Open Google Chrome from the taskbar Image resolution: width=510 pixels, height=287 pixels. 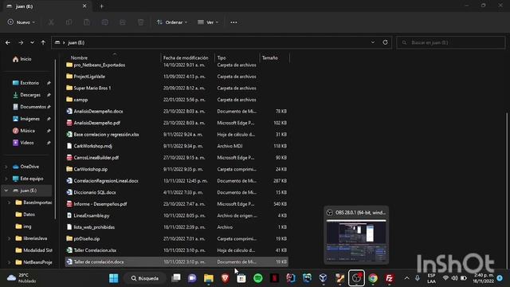[x=373, y=278]
